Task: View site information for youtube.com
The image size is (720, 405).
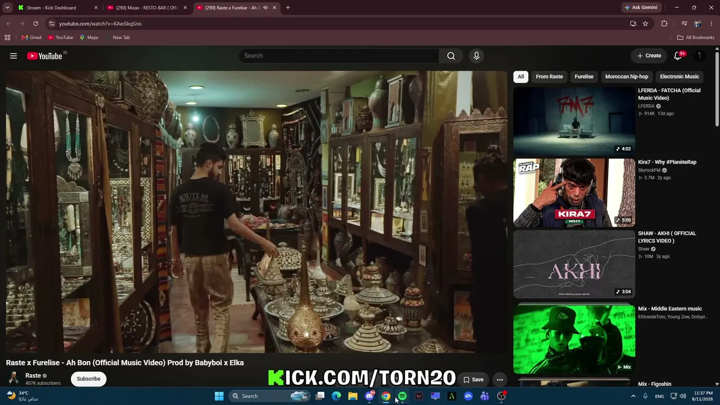Action: click(51, 24)
